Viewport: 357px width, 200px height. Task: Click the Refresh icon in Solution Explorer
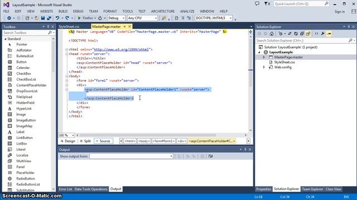(296, 33)
